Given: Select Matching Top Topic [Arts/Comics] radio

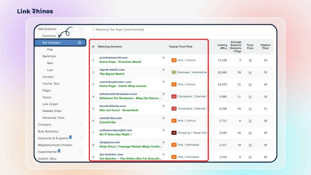Looking at the screenshot, I should (93, 29).
